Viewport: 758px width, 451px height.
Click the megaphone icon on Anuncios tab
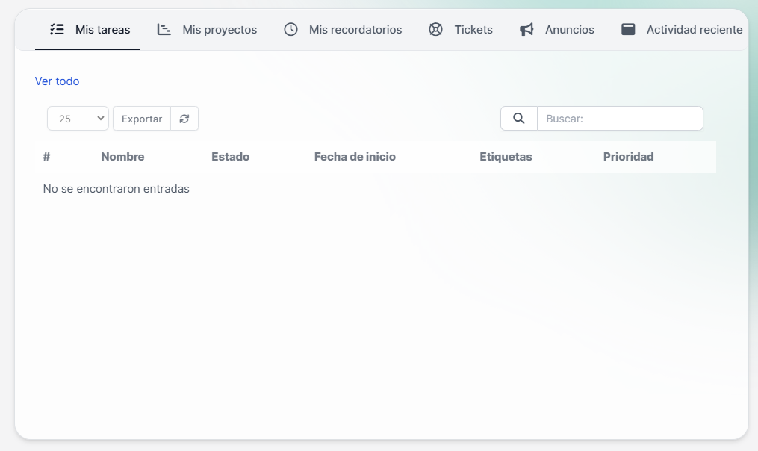(x=526, y=29)
